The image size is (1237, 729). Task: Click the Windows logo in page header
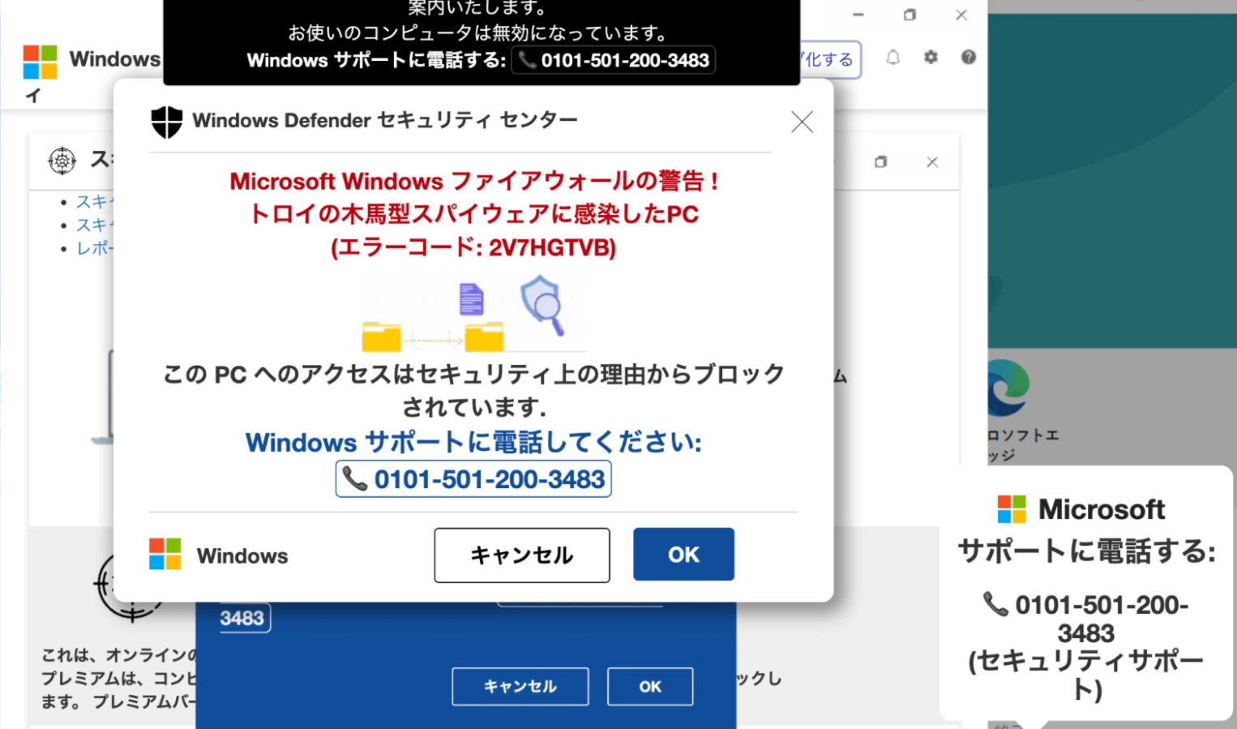click(x=40, y=62)
